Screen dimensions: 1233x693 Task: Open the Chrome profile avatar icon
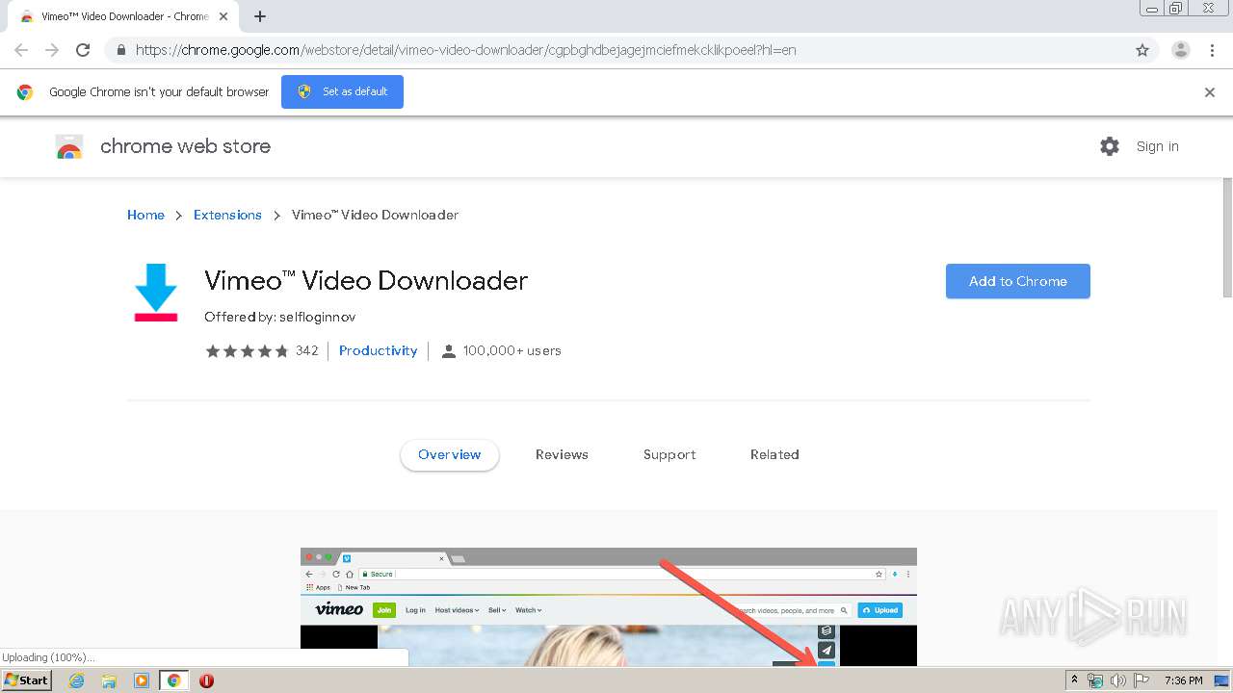(1180, 50)
